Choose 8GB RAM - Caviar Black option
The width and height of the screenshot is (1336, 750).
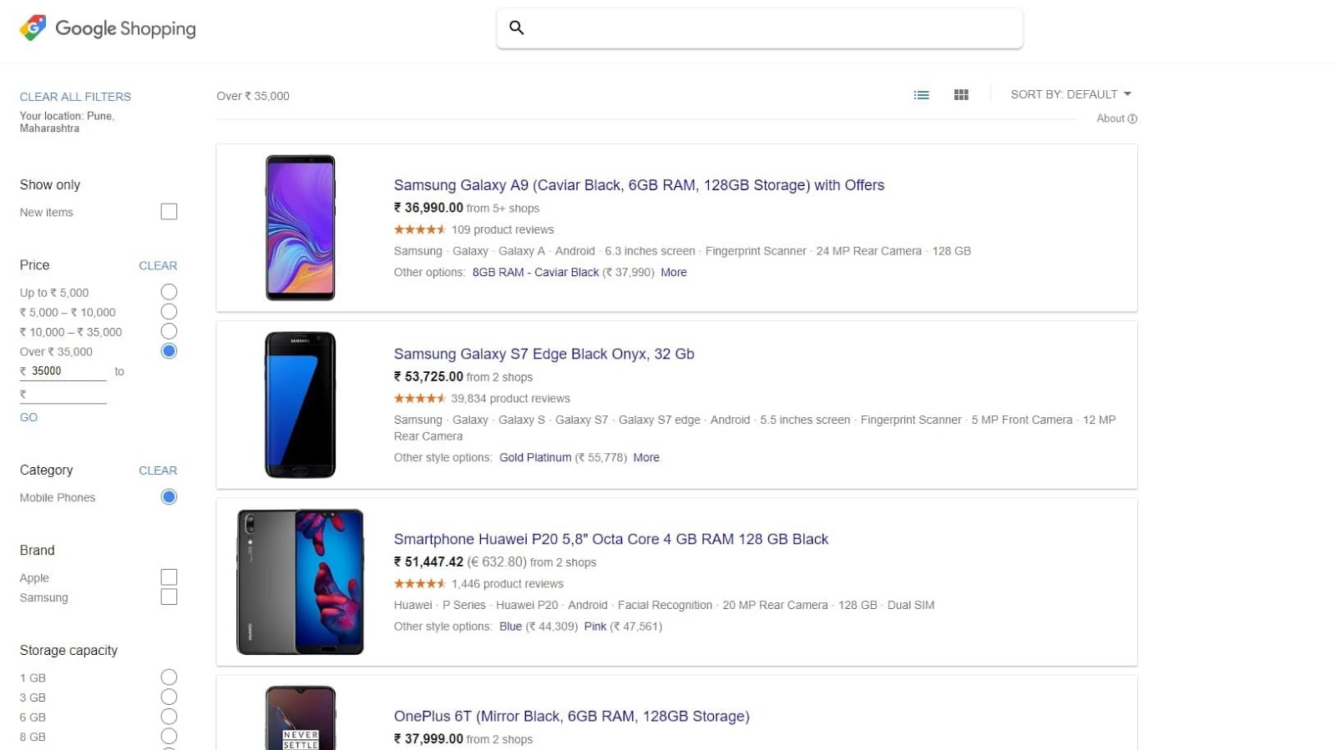tap(535, 272)
